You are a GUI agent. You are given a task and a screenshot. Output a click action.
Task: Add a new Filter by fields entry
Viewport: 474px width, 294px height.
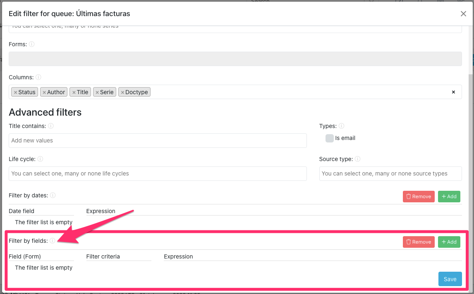click(x=449, y=242)
